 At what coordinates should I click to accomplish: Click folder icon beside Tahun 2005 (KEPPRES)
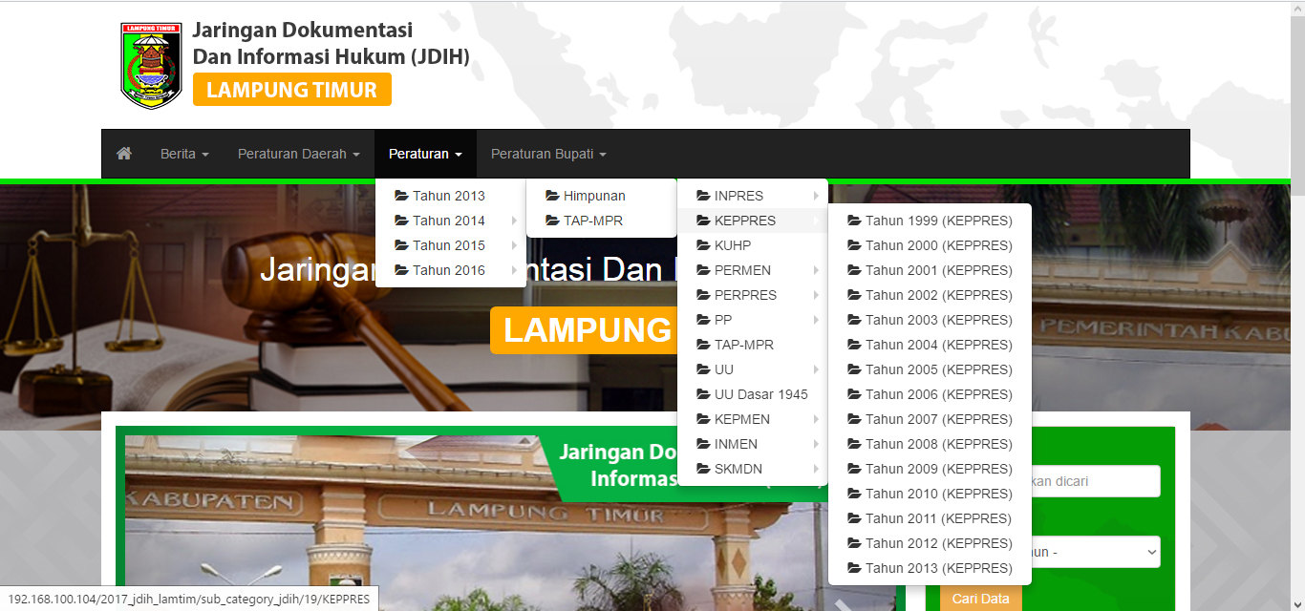(854, 369)
